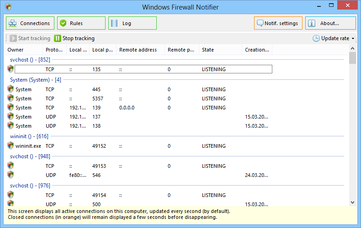
Task: Sort by Local p... column header
Action: point(103,50)
